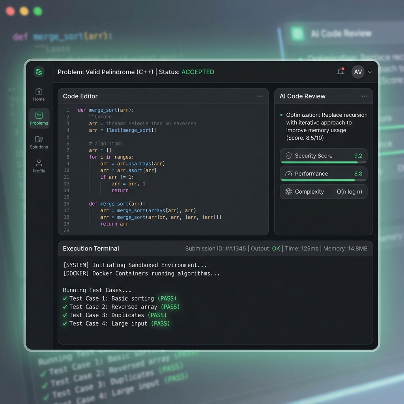Select the Problems sidebar item
The width and height of the screenshot is (404, 404).
39,118
